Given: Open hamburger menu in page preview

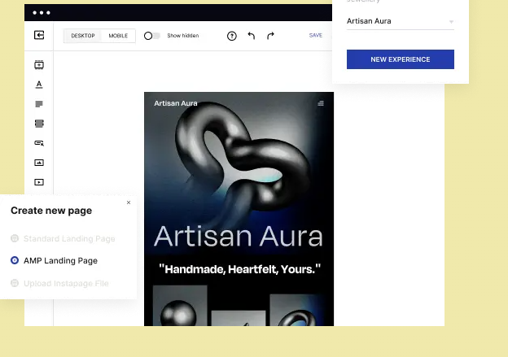Looking at the screenshot, I should coord(321,103).
